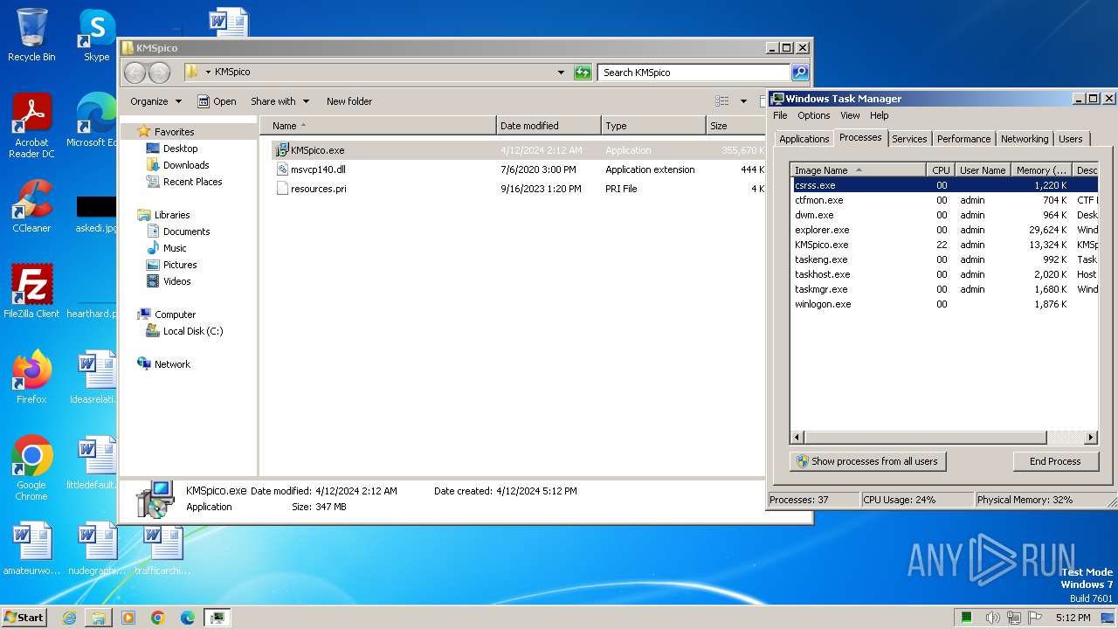Click the search magnifier icon in Explorer
This screenshot has height=629, width=1118.
pos(799,73)
